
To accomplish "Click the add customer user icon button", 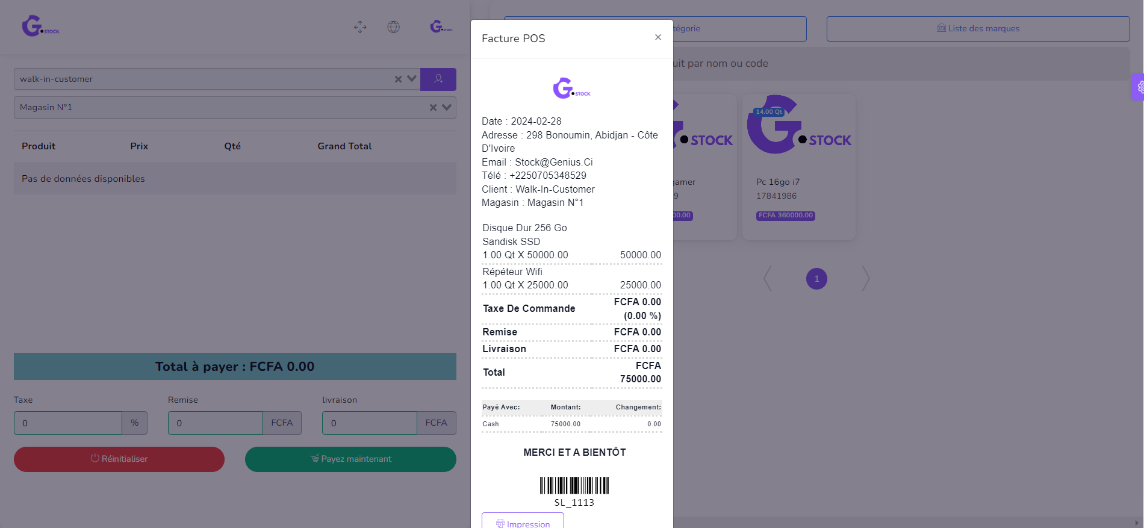I will (438, 79).
